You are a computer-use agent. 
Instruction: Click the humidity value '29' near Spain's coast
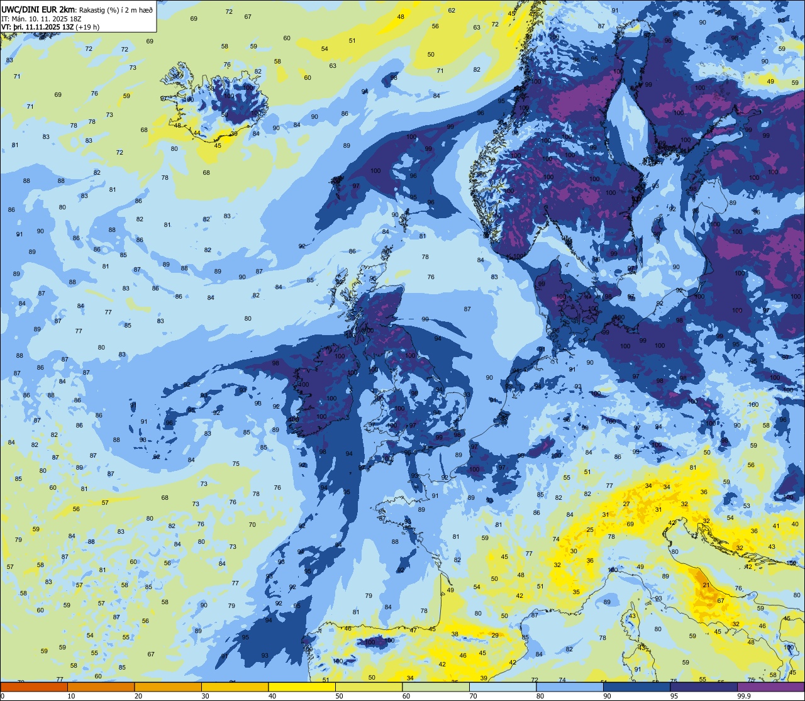495,636
